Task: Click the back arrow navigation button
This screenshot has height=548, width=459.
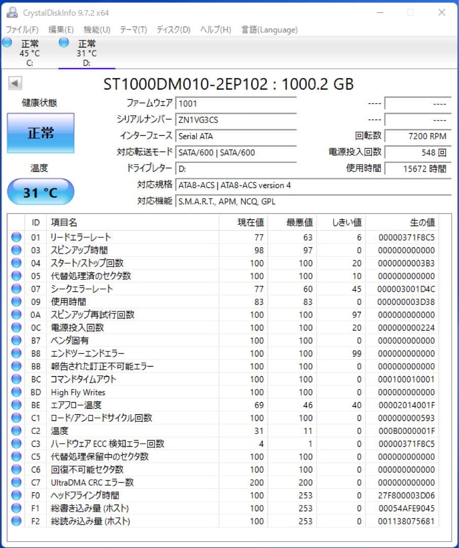Action: 15,83
